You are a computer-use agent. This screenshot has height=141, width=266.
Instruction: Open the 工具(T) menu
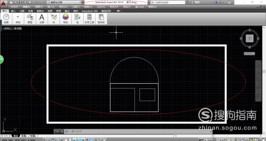76,7
